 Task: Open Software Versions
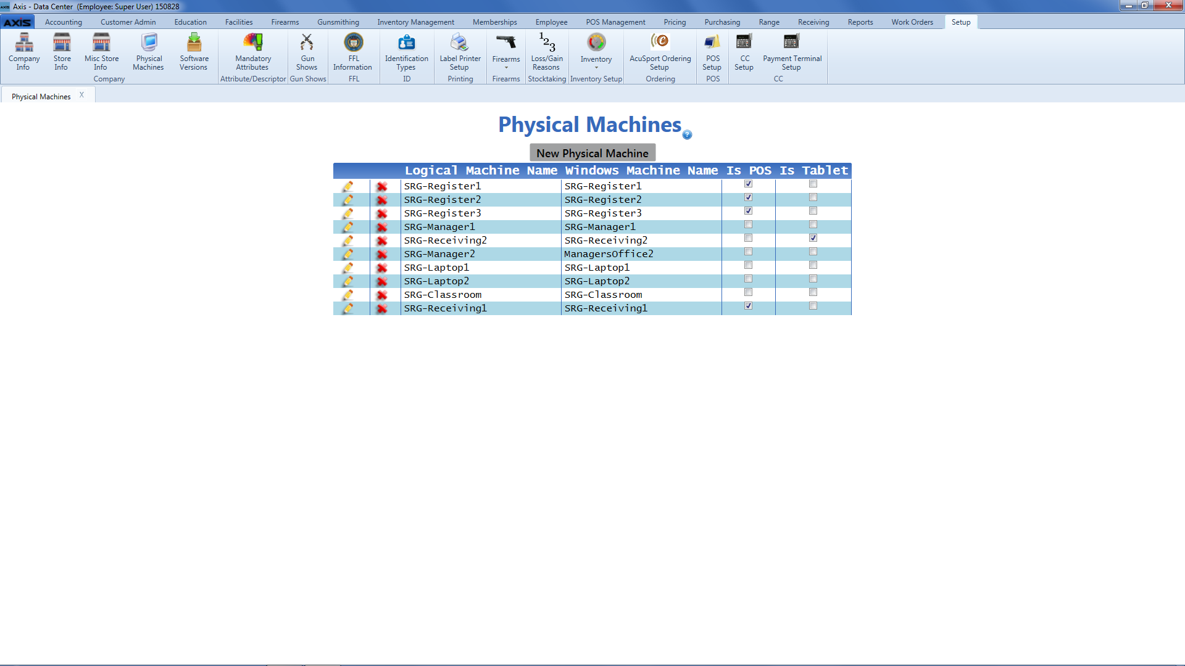[194, 52]
